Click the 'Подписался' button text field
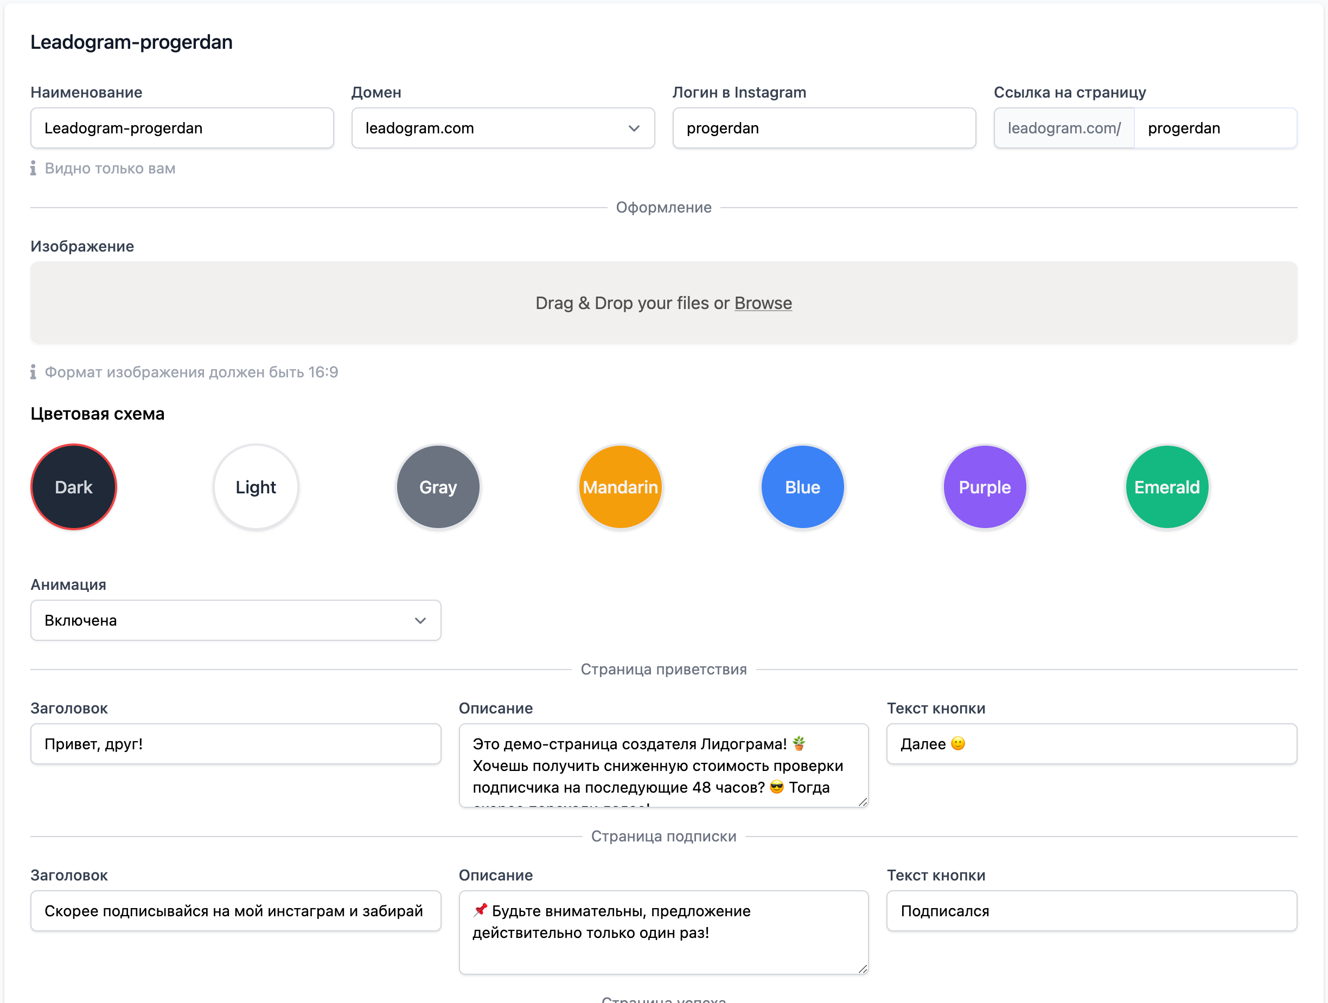The height and width of the screenshot is (1003, 1328). click(x=1091, y=911)
